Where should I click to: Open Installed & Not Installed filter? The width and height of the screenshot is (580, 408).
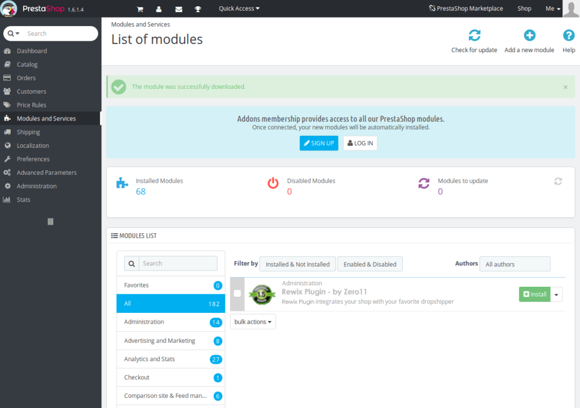pyautogui.click(x=297, y=264)
